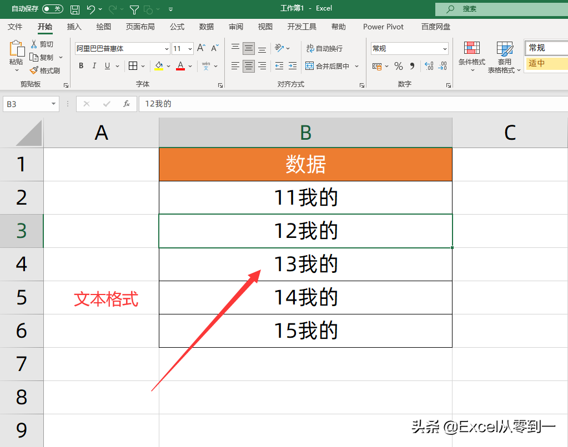Click the 复制 copy button
This screenshot has width=568, height=447.
47,57
